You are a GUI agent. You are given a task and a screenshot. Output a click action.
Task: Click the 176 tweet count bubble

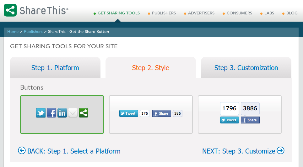(144, 113)
